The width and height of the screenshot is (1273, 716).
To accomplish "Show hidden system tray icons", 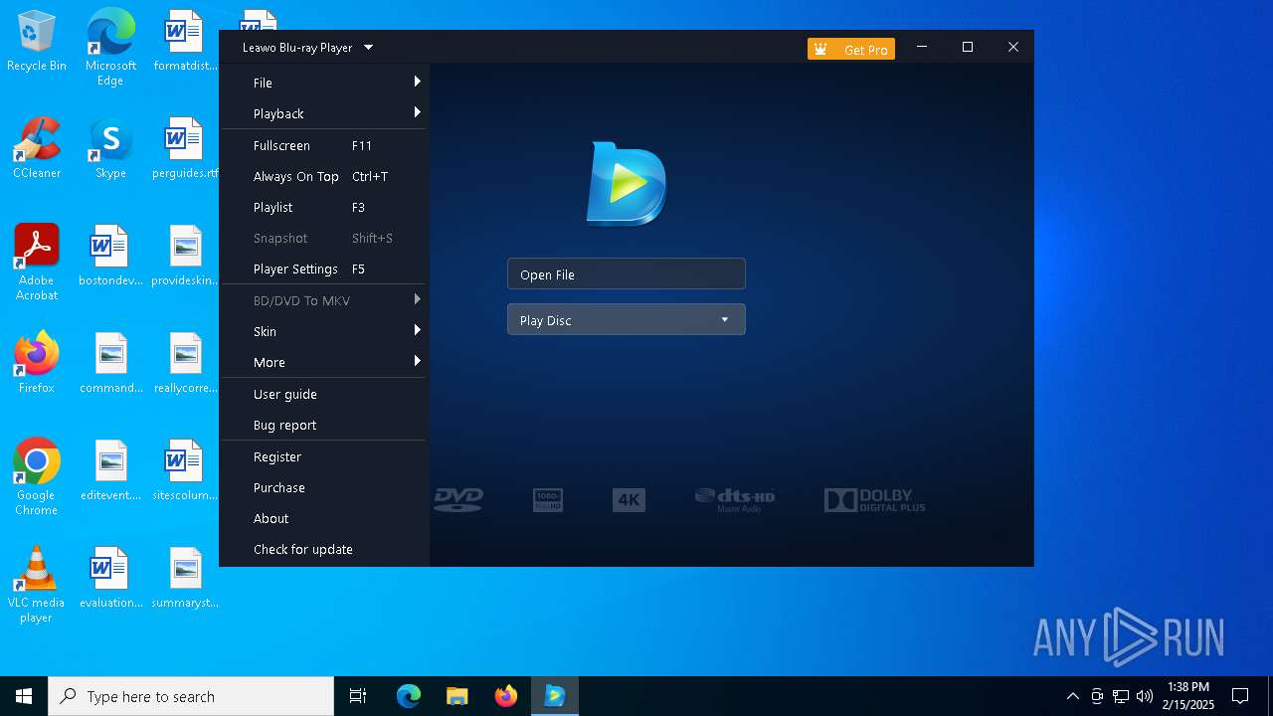I will tap(1072, 696).
